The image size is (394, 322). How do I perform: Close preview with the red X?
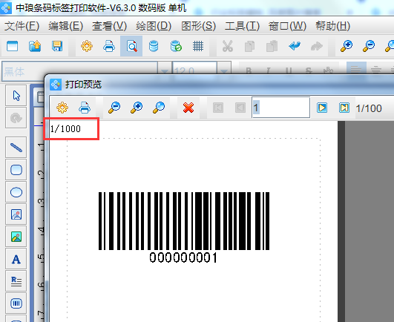188,108
